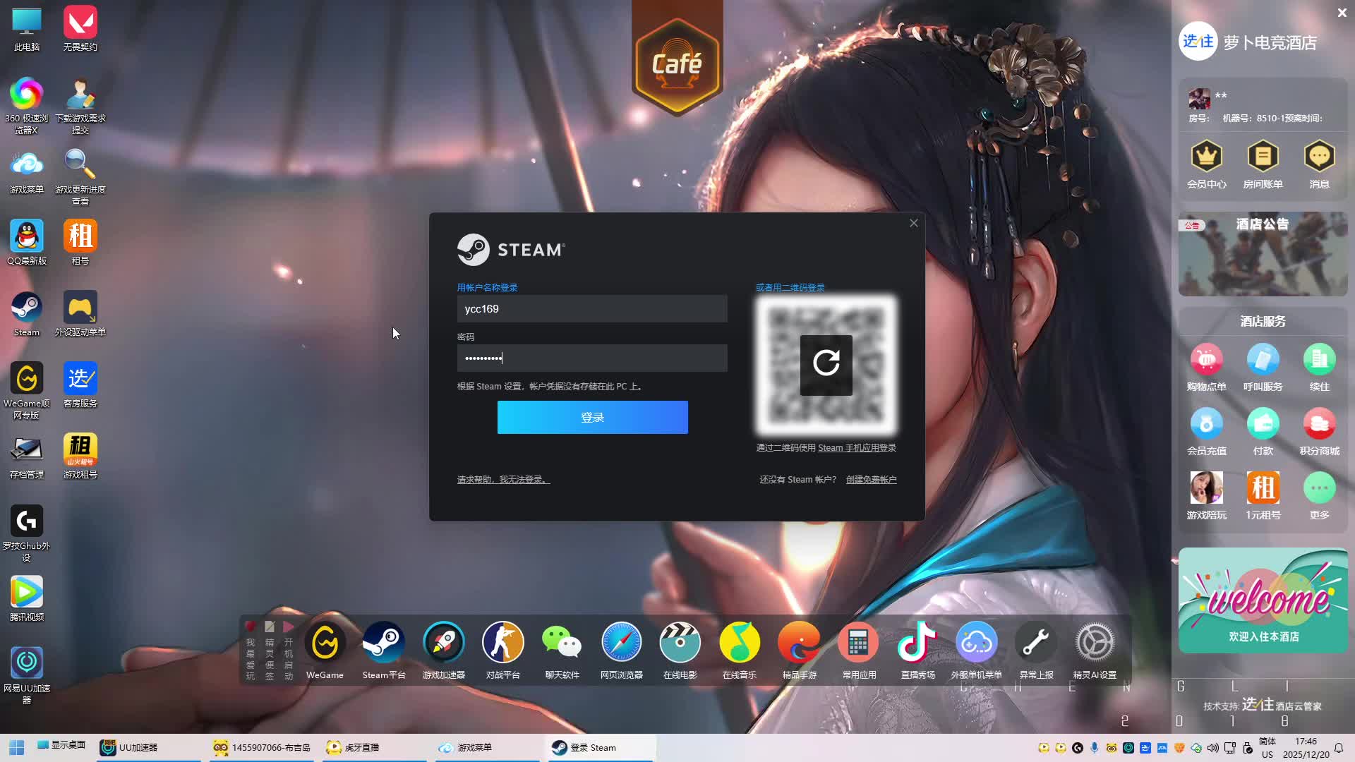Click the QR code refresh icon
This screenshot has width=1355, height=762.
pos(826,364)
